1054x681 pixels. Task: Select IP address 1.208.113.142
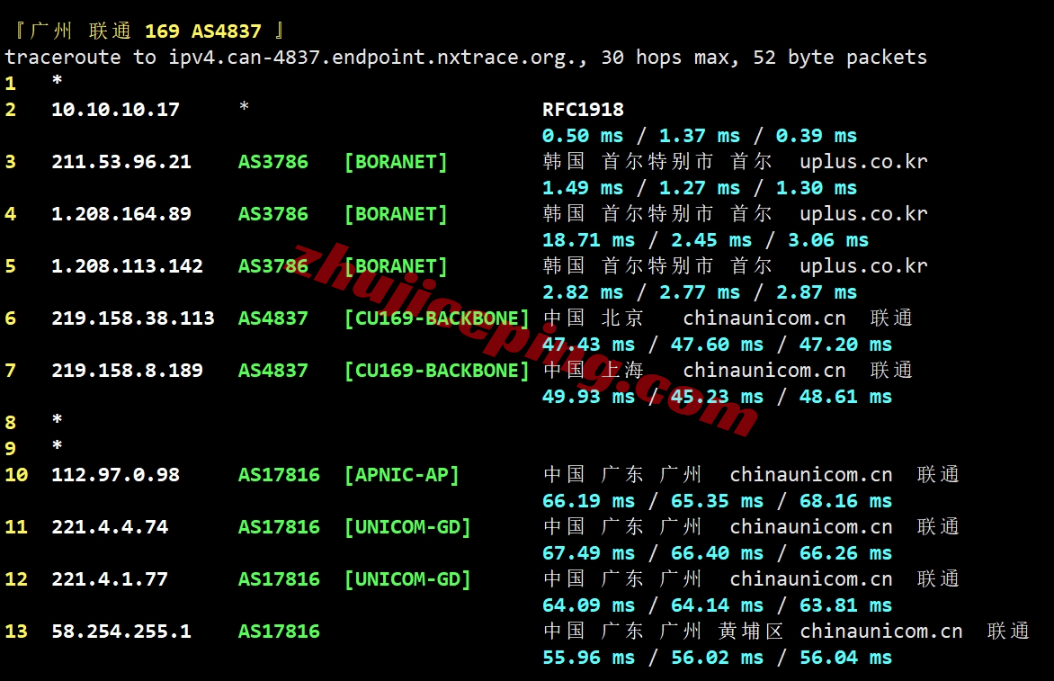[127, 266]
